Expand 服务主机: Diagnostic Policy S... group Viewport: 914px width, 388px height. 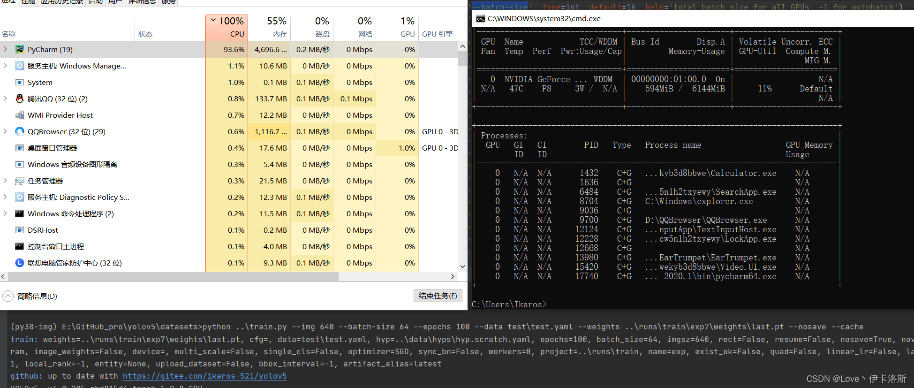(5, 197)
